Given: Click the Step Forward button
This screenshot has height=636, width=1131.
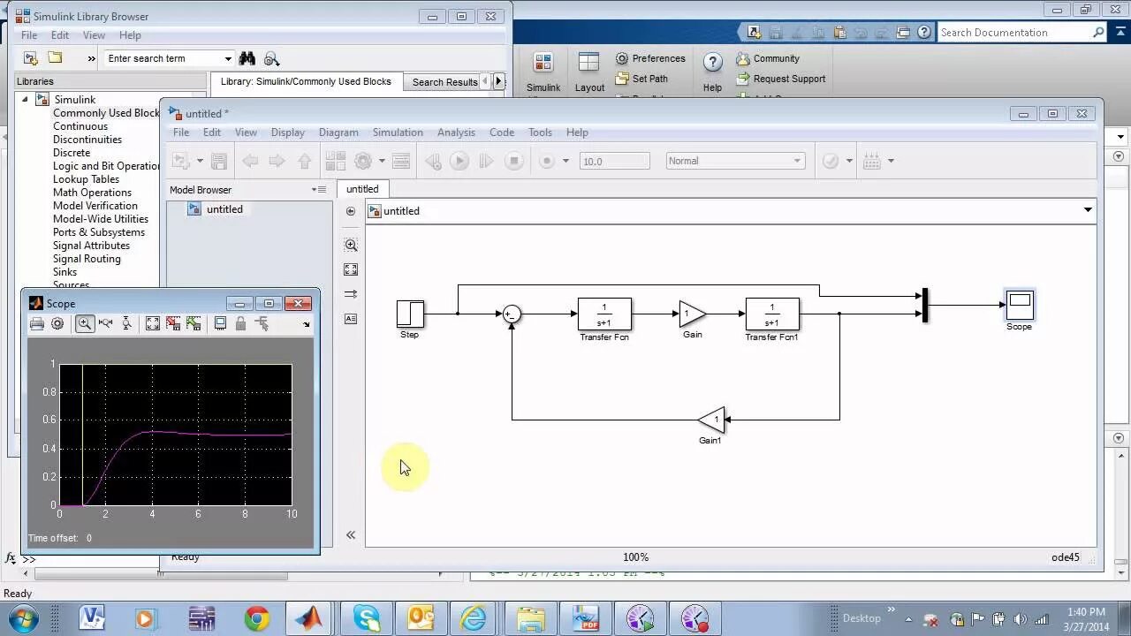Looking at the screenshot, I should coord(485,161).
